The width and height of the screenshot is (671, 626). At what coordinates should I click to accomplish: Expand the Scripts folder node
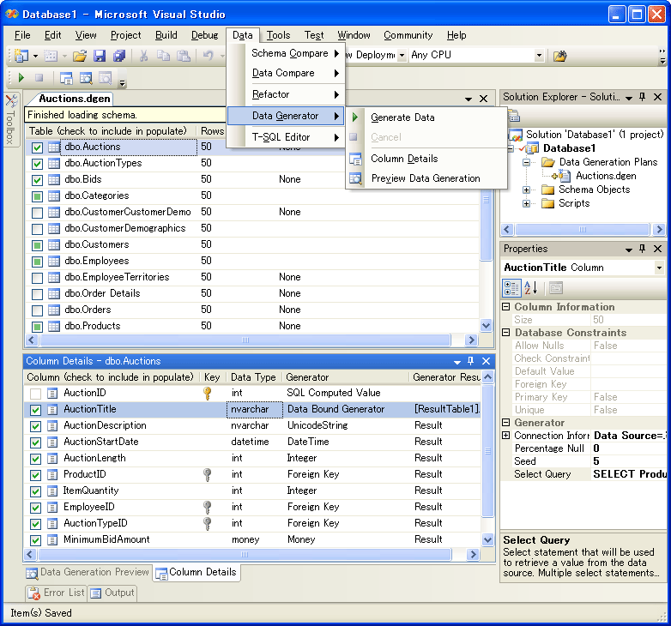pyautogui.click(x=526, y=203)
